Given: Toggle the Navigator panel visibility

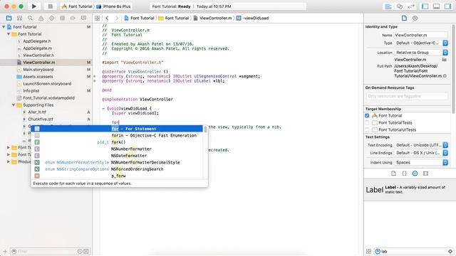Looking at the screenshot, I should pos(425,6).
